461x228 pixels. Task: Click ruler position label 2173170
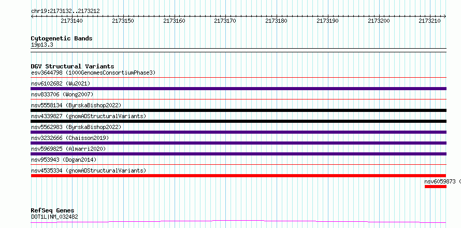225,21
